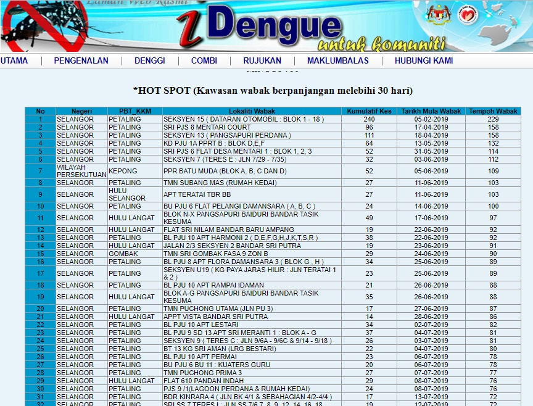Open the DENGGI menu item
533x406 pixels.
click(x=149, y=60)
